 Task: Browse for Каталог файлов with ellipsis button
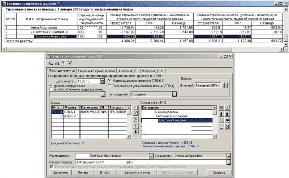pyautogui.click(x=229, y=162)
